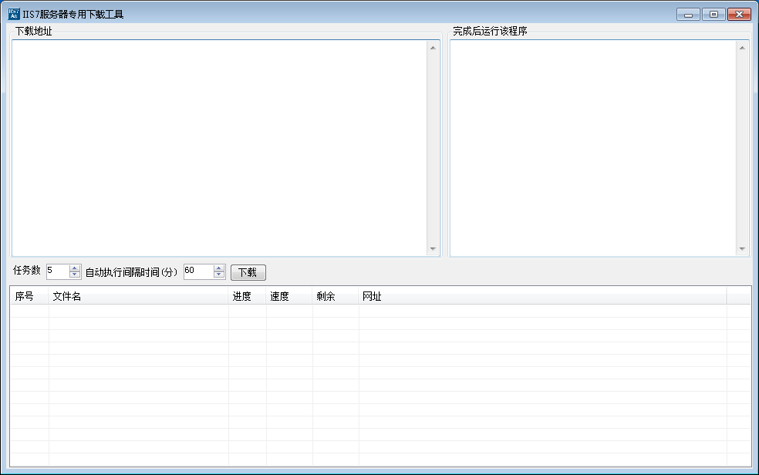Viewport: 759px width, 475px height.
Task: Click the 完成后运行该程序 scrollbar up arrow
Action: click(742, 47)
